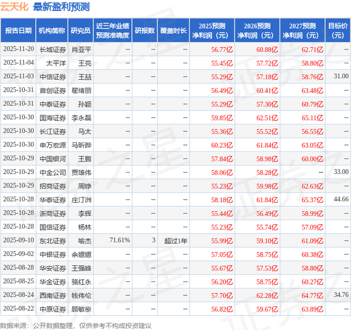Click analyst name 王喆
This screenshot has width=351, height=330.
point(85,77)
